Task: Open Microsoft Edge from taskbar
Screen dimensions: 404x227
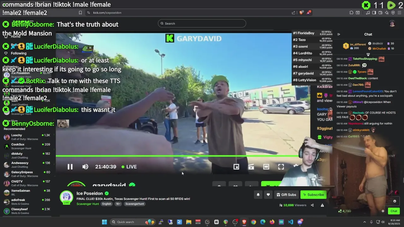Action: pyautogui.click(x=263, y=222)
